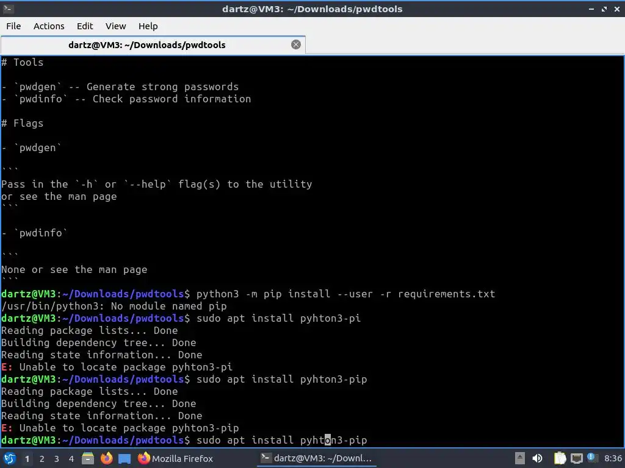Open the Edit menu

coord(84,26)
